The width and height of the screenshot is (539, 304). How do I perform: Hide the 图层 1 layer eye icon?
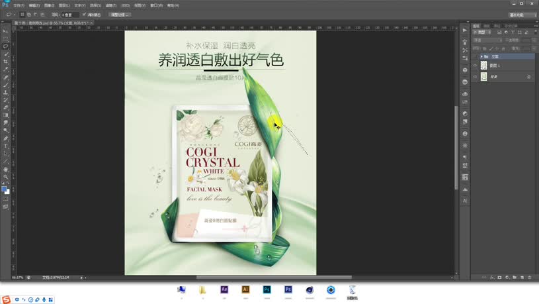tap(475, 66)
